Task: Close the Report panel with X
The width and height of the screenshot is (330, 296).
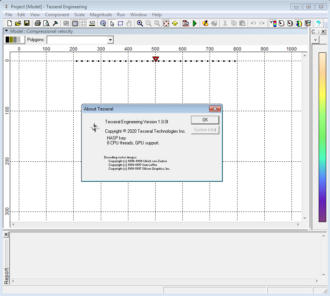Action: click(x=6, y=235)
